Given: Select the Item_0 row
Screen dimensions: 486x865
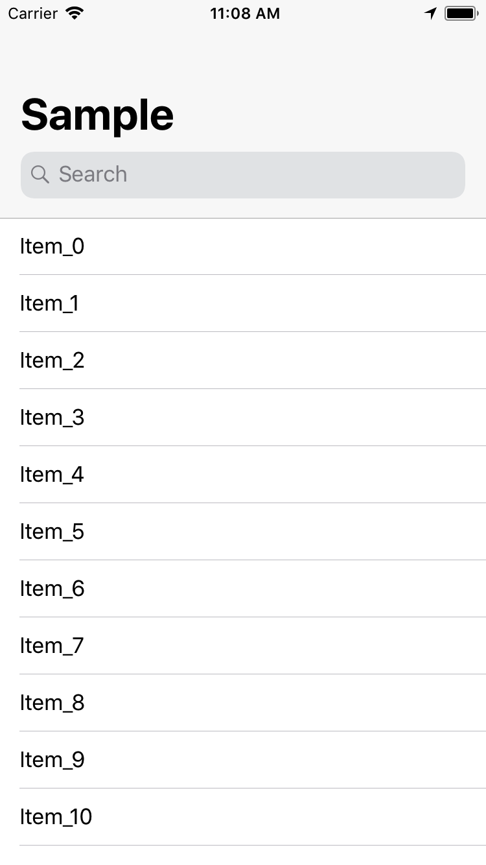Looking at the screenshot, I should (x=243, y=246).
